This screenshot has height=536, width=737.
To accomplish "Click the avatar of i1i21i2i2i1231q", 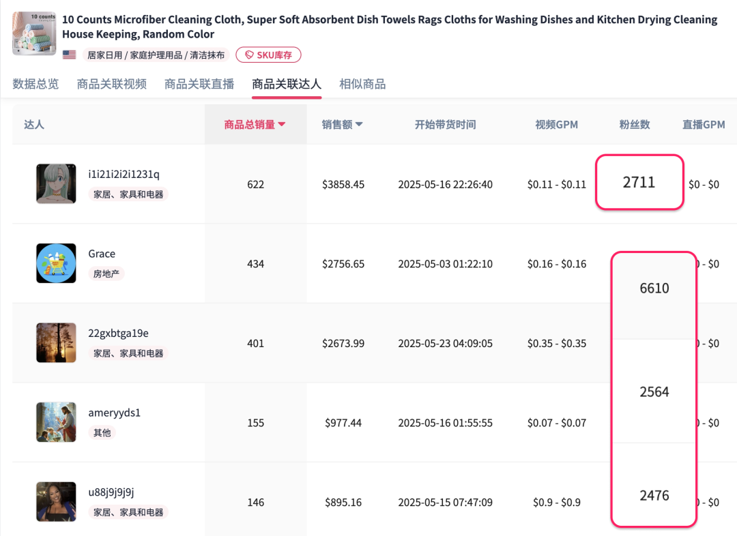I will click(56, 184).
